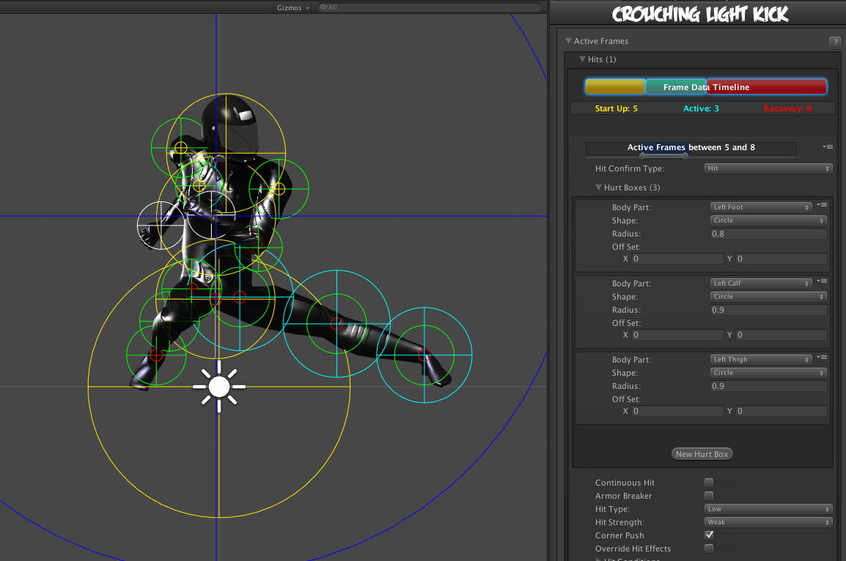Open Shape dropdown for Left Thigh hurt box
This screenshot has height=561, width=846.
click(768, 372)
